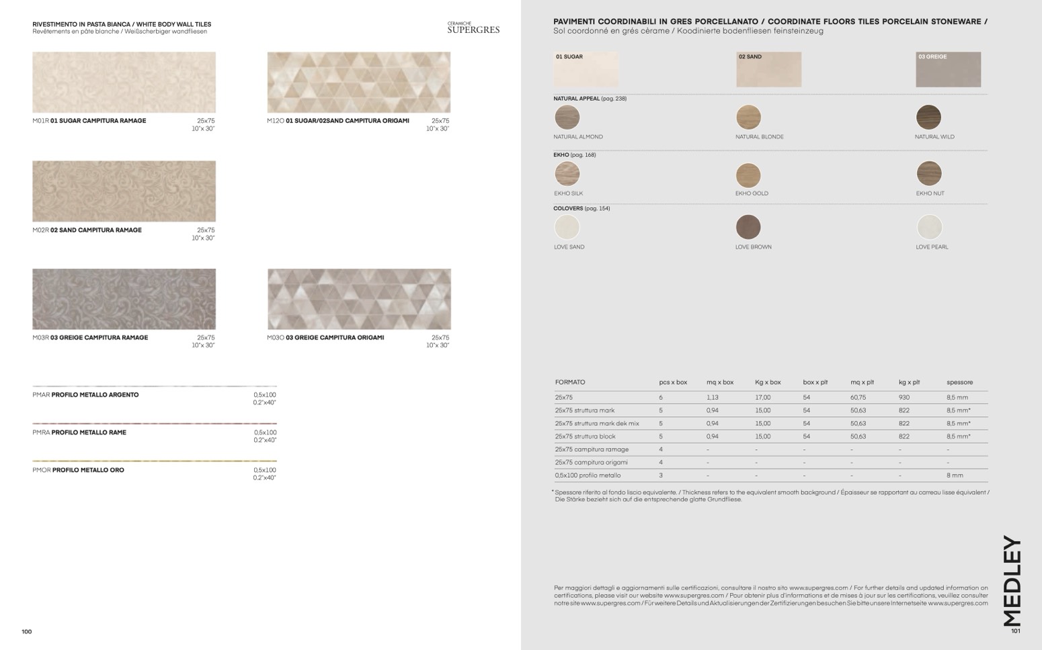Select the Love Brown circular swatch
The height and width of the screenshot is (650, 1042).
[748, 228]
